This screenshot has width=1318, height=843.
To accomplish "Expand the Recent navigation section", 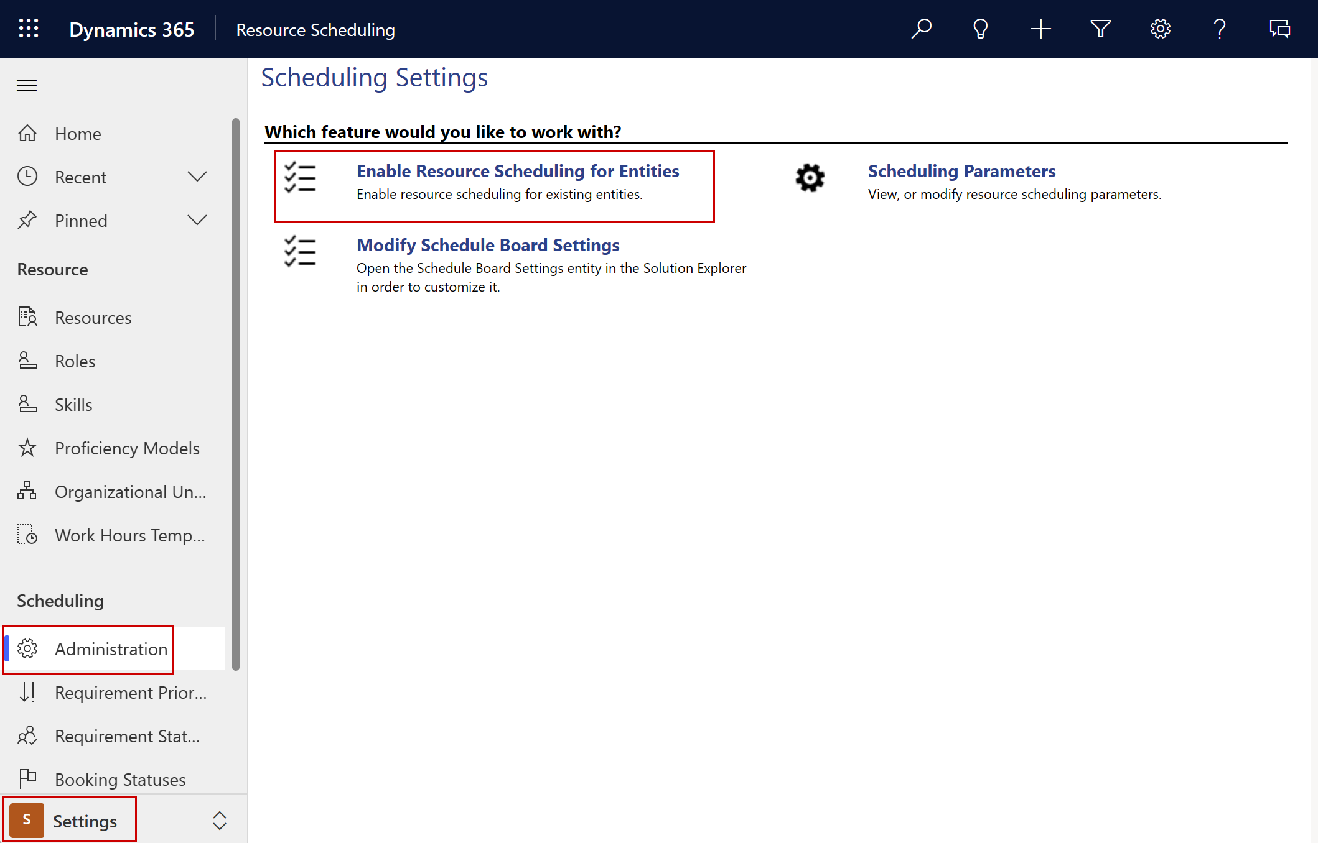I will click(197, 177).
